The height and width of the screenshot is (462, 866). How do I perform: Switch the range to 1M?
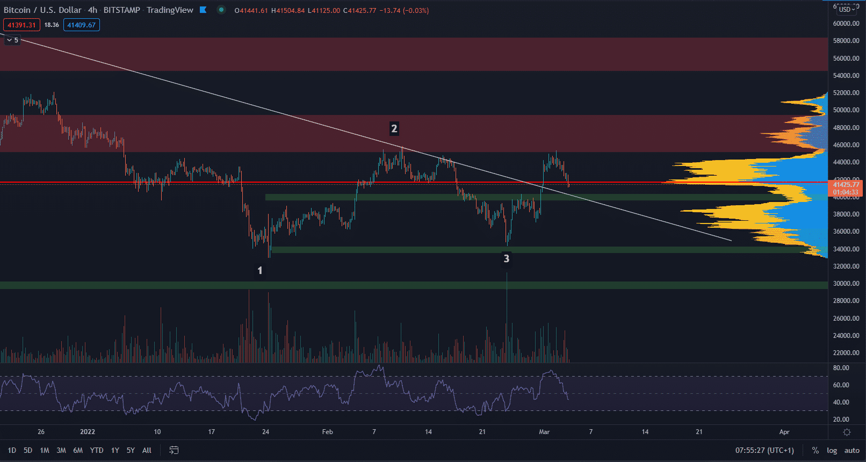click(x=45, y=450)
